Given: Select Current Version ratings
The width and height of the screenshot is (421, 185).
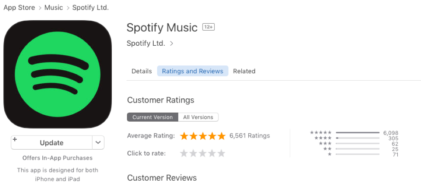Looking at the screenshot, I should [152, 117].
